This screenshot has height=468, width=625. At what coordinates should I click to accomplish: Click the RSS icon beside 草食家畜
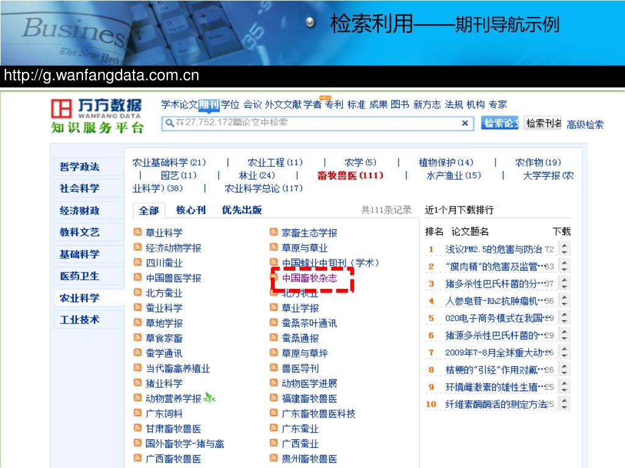(x=137, y=337)
